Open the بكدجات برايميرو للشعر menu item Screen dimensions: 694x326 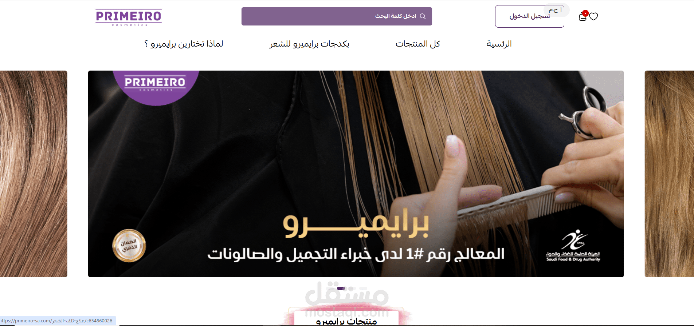[309, 44]
